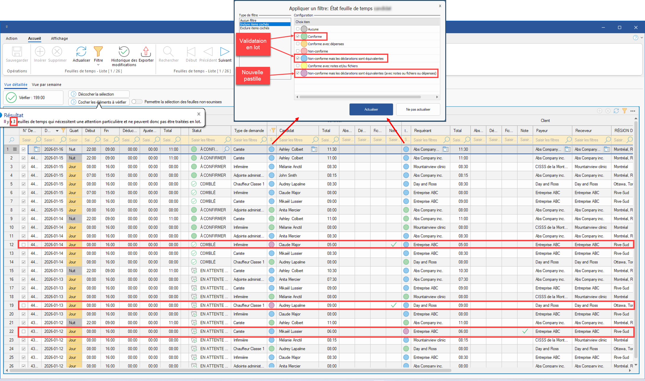Expand the Filtre dropdown arrow in the ribbon
645x381 pixels.
(98, 65)
